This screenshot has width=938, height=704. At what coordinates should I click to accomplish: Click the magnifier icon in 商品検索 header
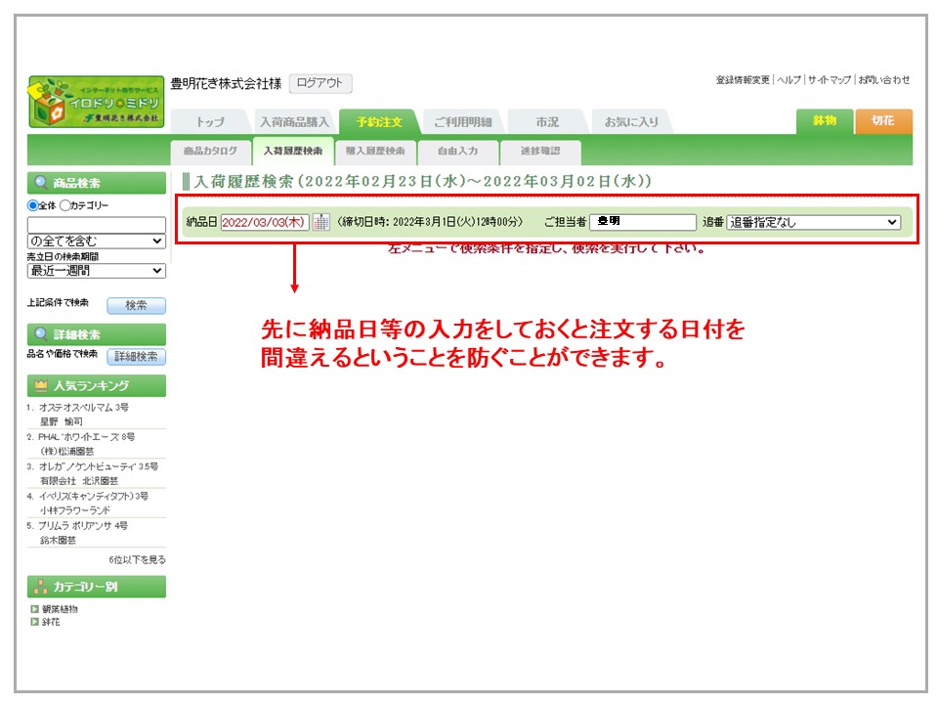(41, 183)
